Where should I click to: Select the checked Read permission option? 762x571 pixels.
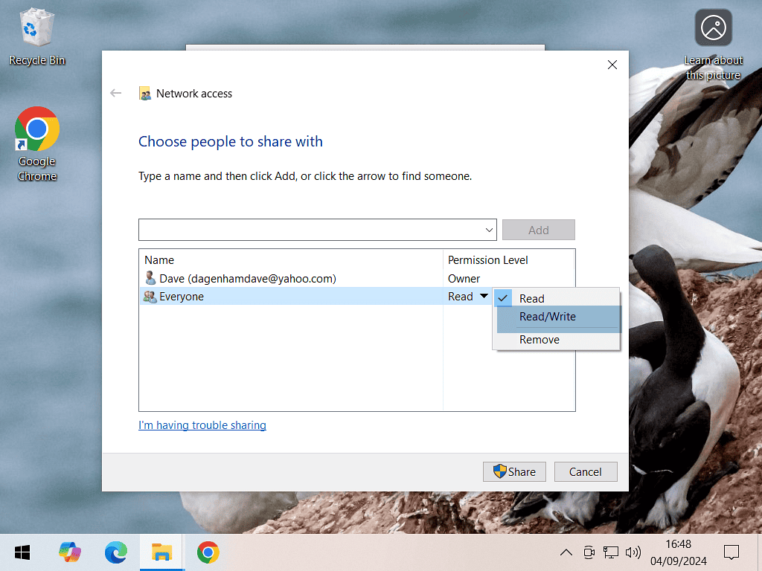pyautogui.click(x=531, y=298)
